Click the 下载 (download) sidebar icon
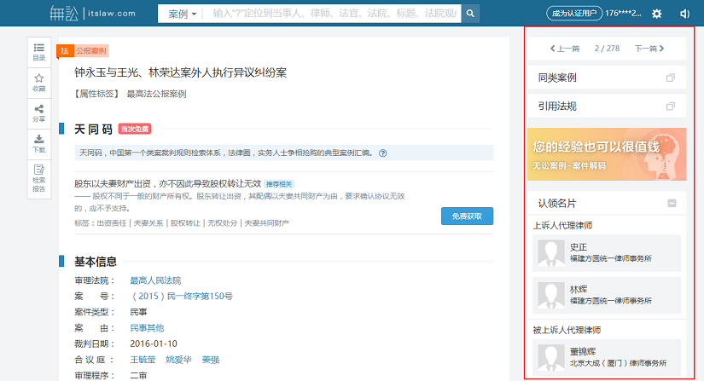The height and width of the screenshot is (381, 704). [39, 143]
